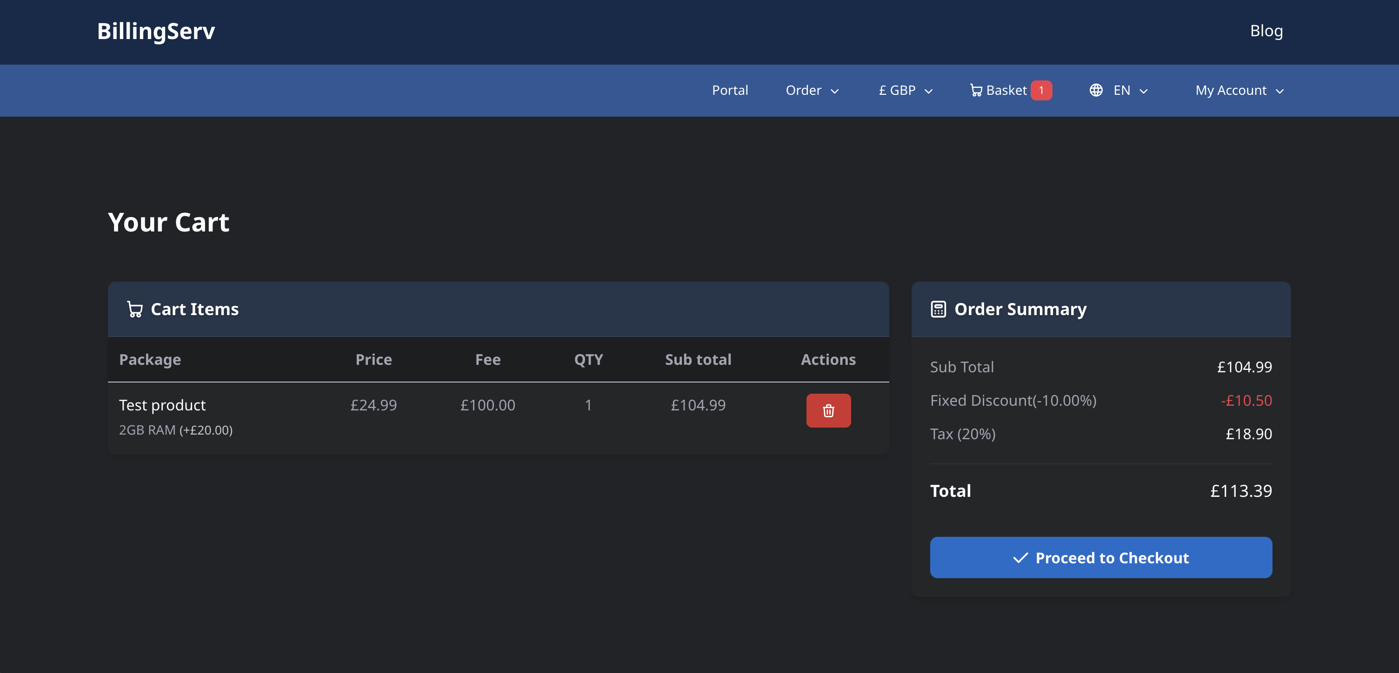Image resolution: width=1399 pixels, height=673 pixels.
Task: Click the cart icon beside Cart Items
Action: click(x=135, y=310)
